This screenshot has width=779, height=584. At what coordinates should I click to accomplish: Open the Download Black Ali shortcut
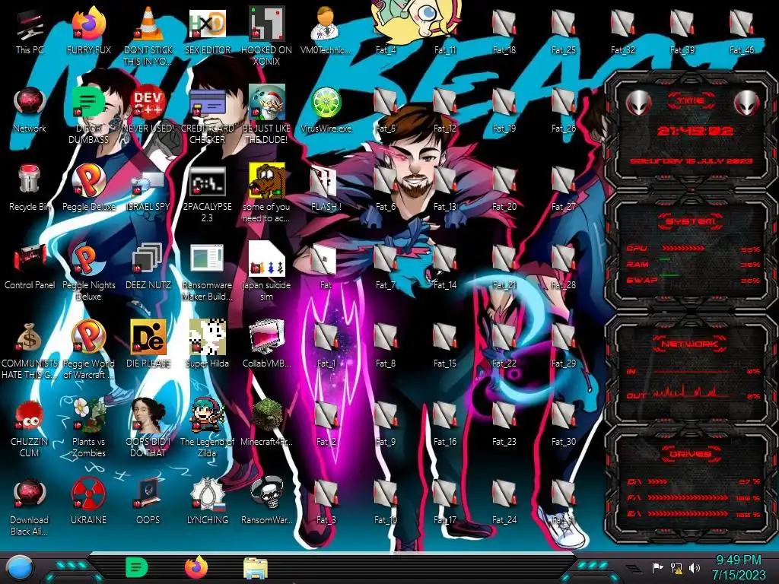pyautogui.click(x=30, y=506)
